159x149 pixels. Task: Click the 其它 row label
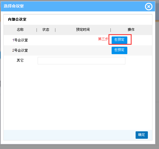pos(20,60)
